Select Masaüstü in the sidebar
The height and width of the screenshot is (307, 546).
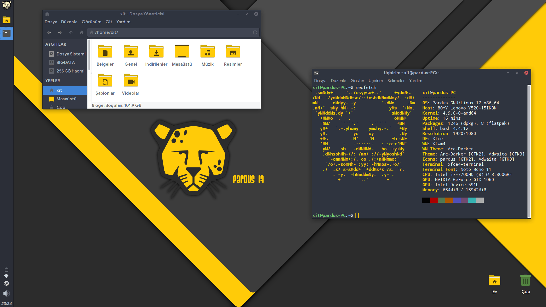[x=65, y=99]
